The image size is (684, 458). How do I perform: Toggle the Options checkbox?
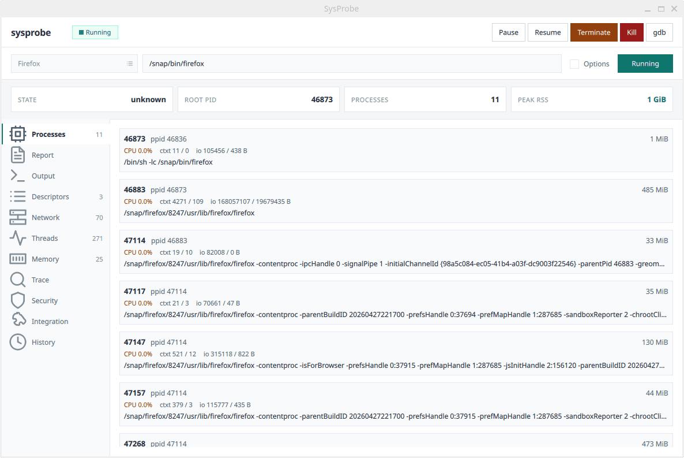pyautogui.click(x=574, y=64)
